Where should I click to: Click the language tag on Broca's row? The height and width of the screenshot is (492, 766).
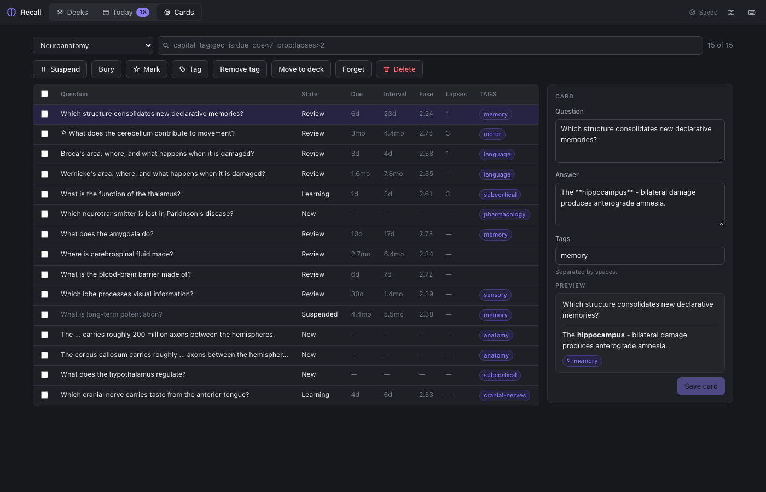point(497,155)
